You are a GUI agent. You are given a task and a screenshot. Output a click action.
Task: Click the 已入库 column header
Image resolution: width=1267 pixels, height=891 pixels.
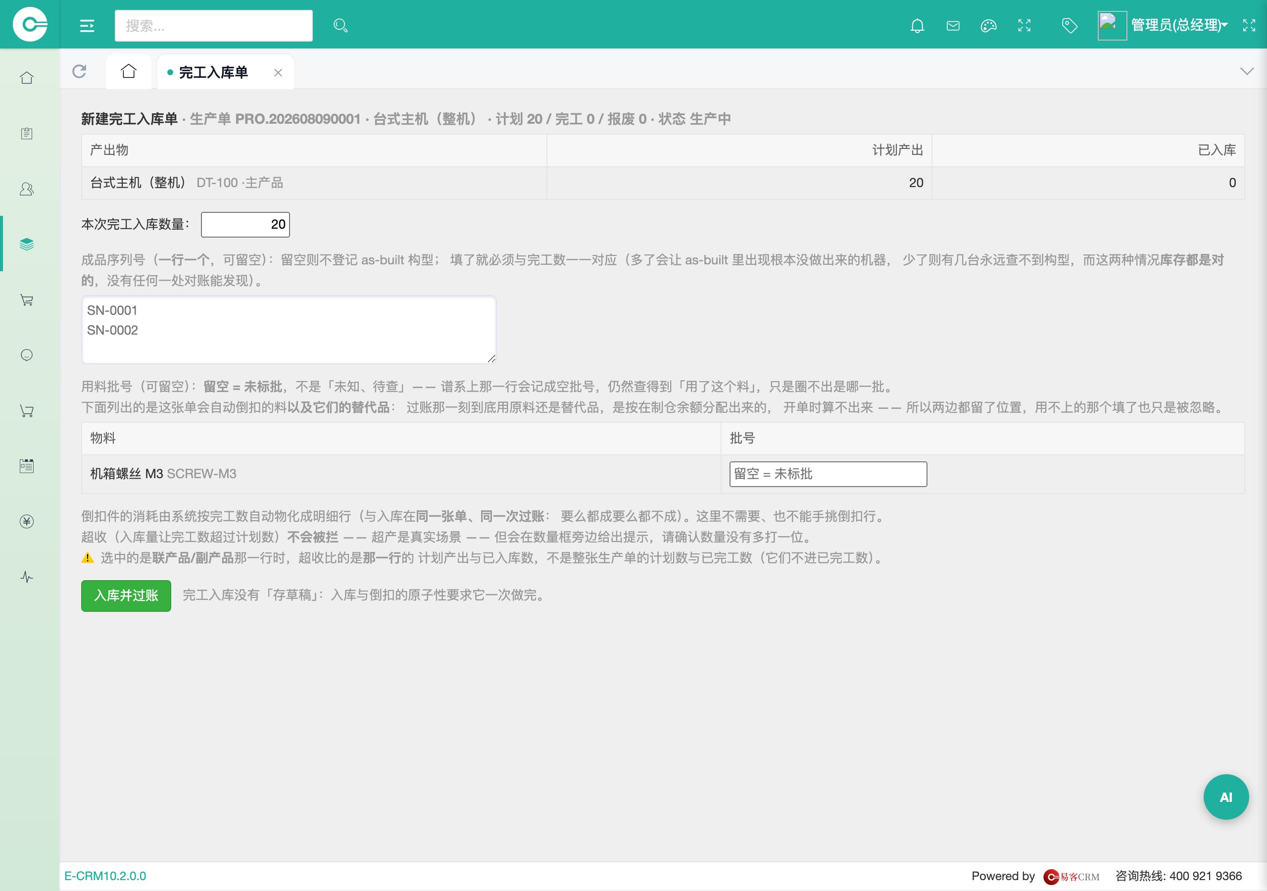[x=1088, y=150]
